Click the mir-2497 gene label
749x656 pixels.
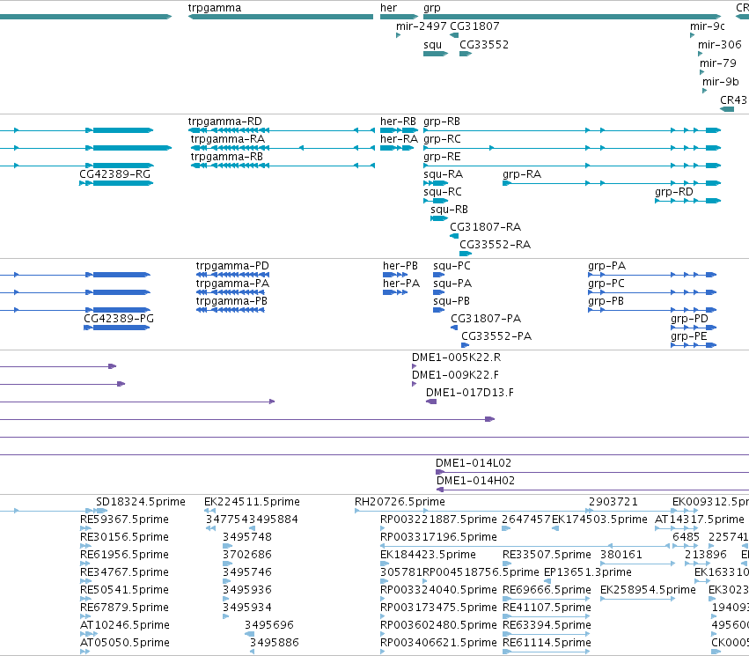coord(422,26)
